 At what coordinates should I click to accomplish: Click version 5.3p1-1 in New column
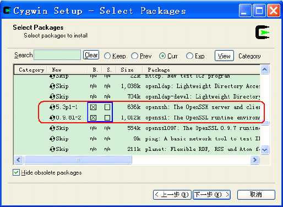coord(67,107)
